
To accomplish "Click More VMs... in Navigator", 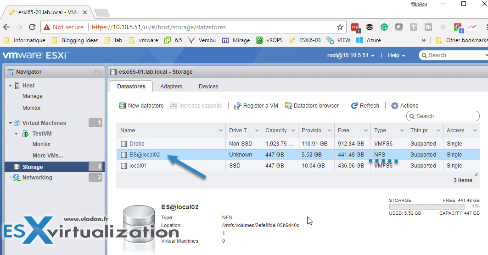I will click(x=48, y=155).
